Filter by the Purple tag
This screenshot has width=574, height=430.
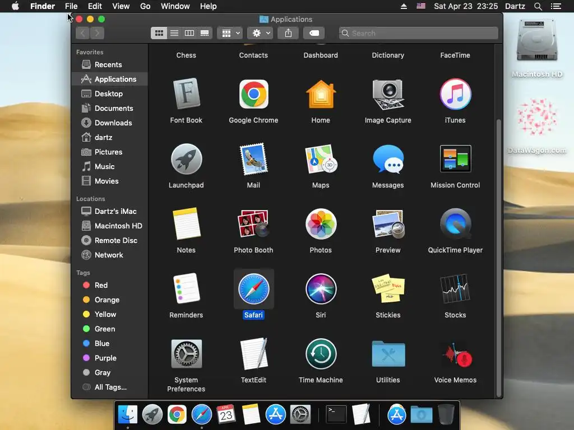coord(109,358)
